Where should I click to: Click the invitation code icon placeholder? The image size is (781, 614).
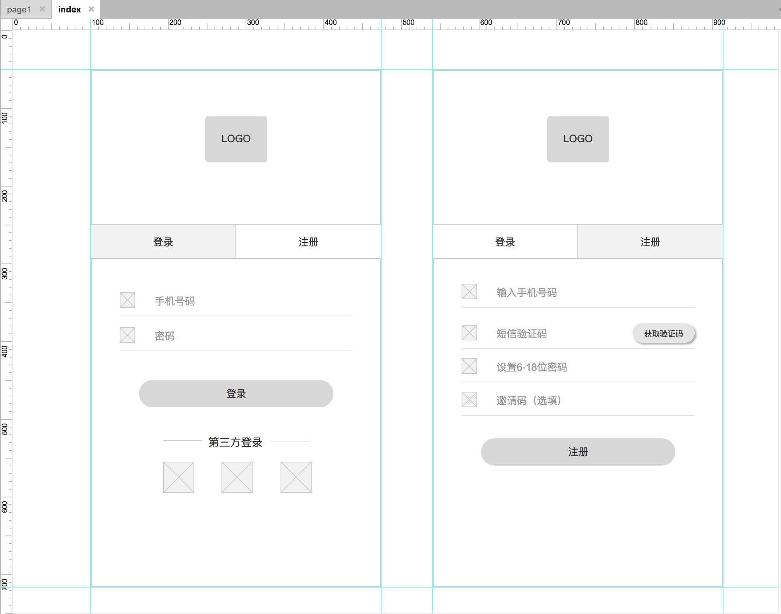coord(469,399)
